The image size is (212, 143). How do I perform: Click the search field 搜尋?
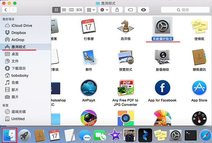(x=185, y=10)
